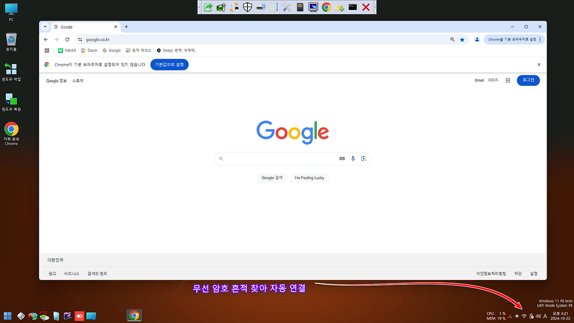
Task: Open the Chrome three-dot menu
Action: [x=540, y=39]
